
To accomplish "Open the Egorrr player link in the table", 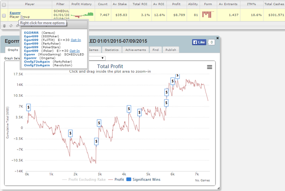I will (x=15, y=13).
